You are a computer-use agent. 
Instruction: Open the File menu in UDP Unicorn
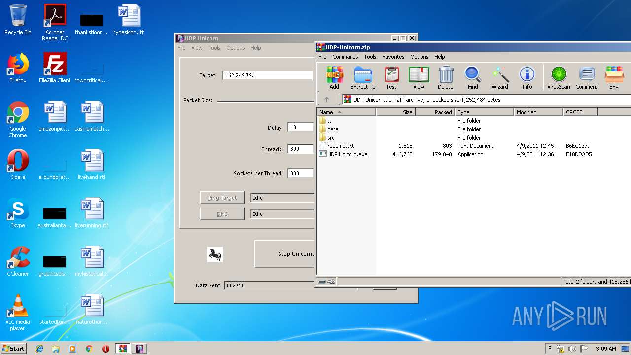point(181,48)
